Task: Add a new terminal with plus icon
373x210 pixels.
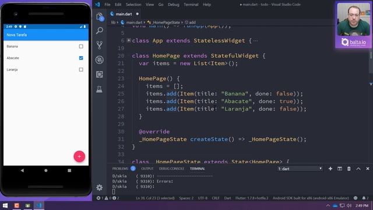Action: pyautogui.click(x=330, y=169)
